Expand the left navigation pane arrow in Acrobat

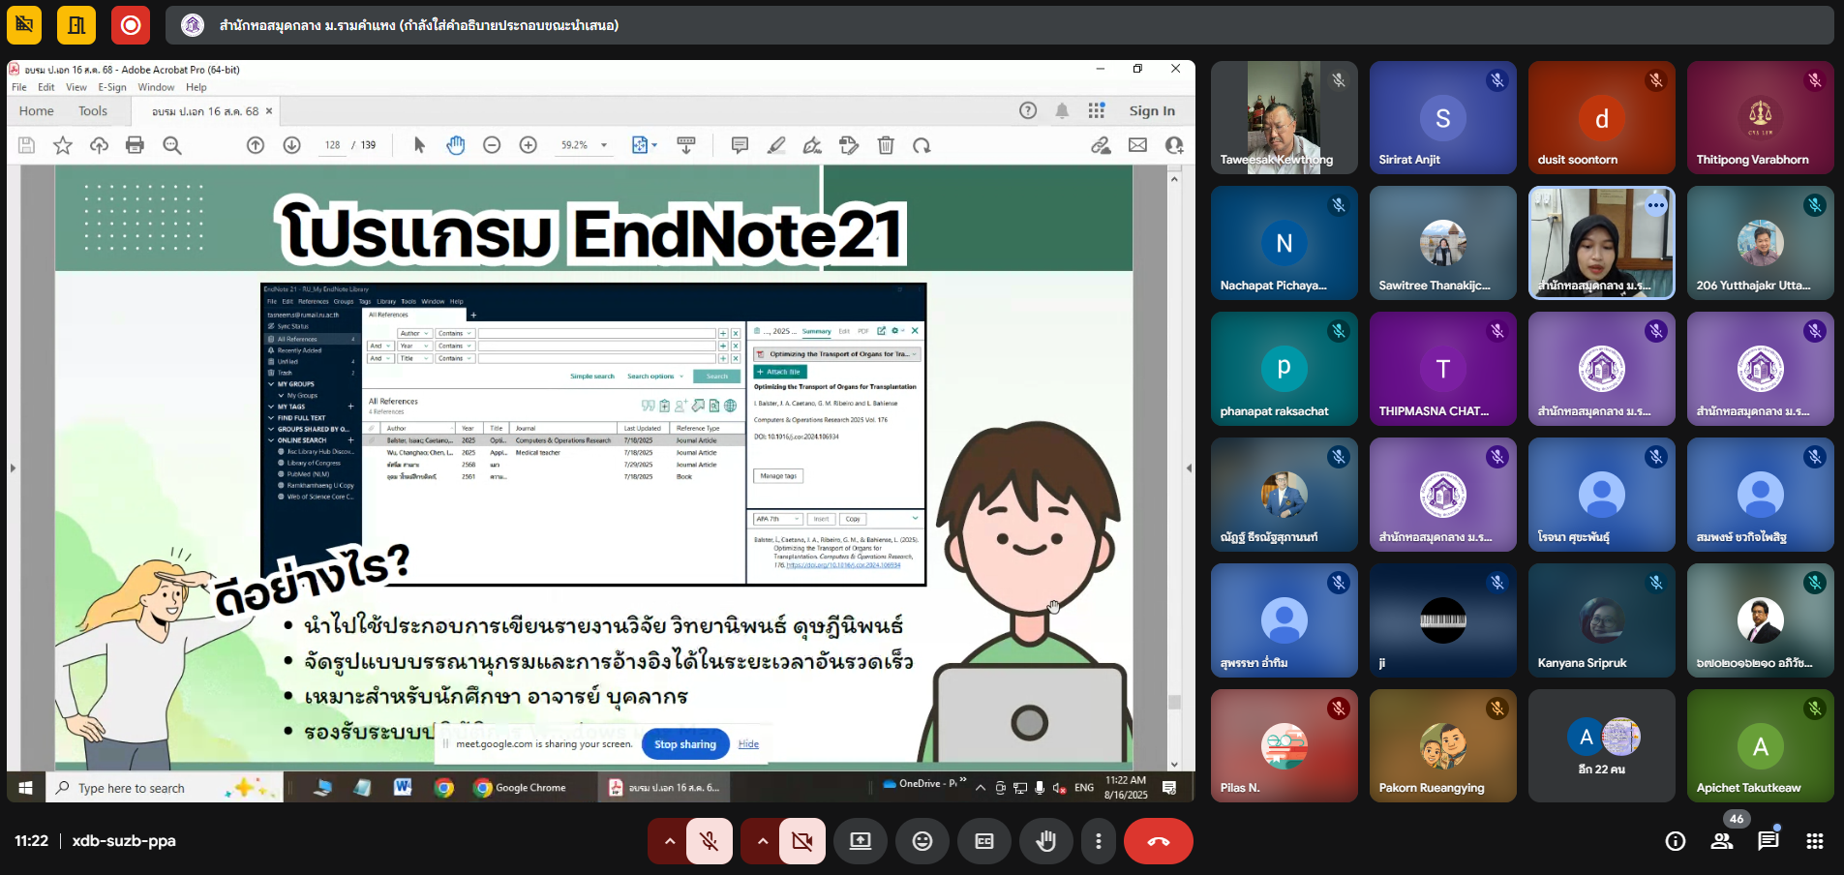pyautogui.click(x=13, y=468)
